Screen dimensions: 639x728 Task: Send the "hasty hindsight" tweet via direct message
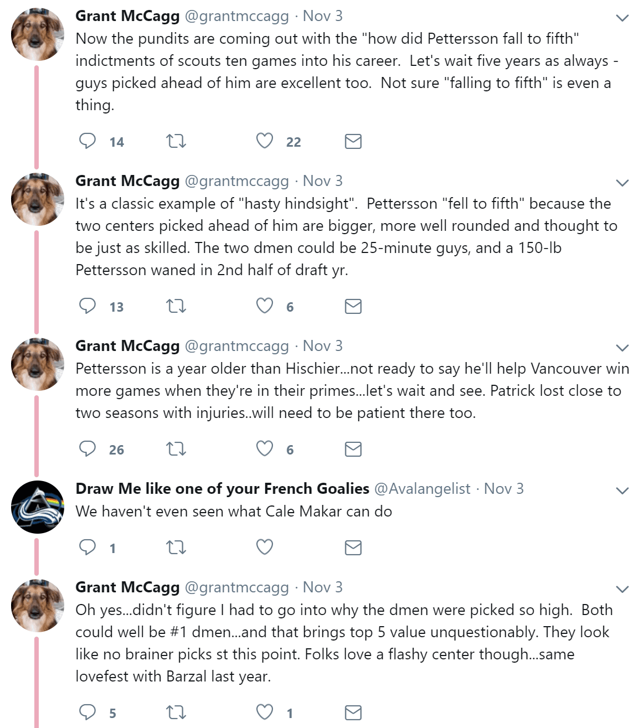(x=353, y=306)
